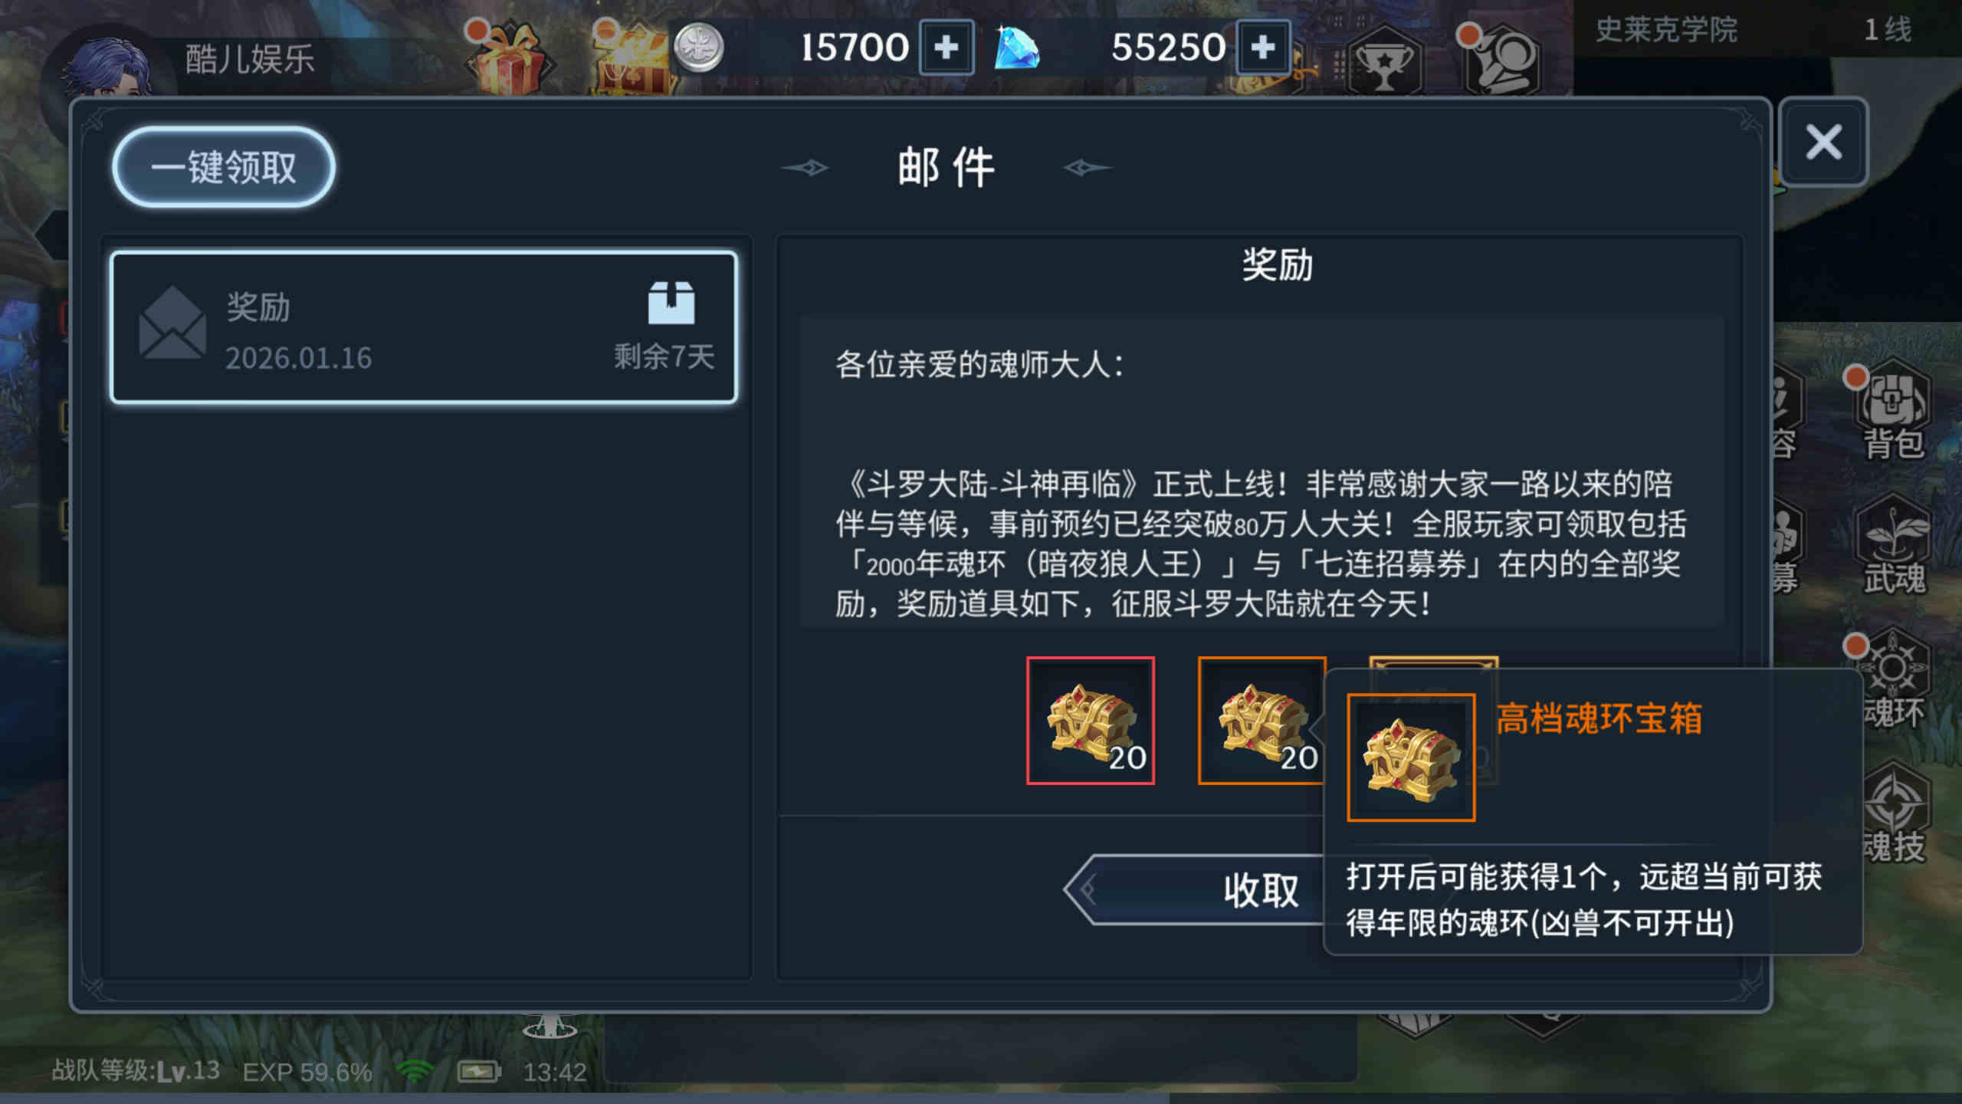The height and width of the screenshot is (1104, 1962).
Task: Click the package attachment icon on mail
Action: (x=671, y=303)
